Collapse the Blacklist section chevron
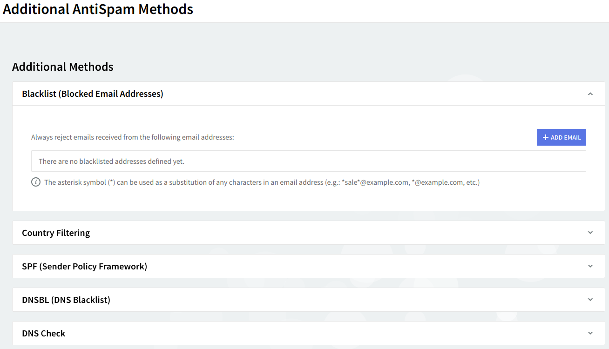Screen dimensions: 609x349 pyautogui.click(x=590, y=94)
